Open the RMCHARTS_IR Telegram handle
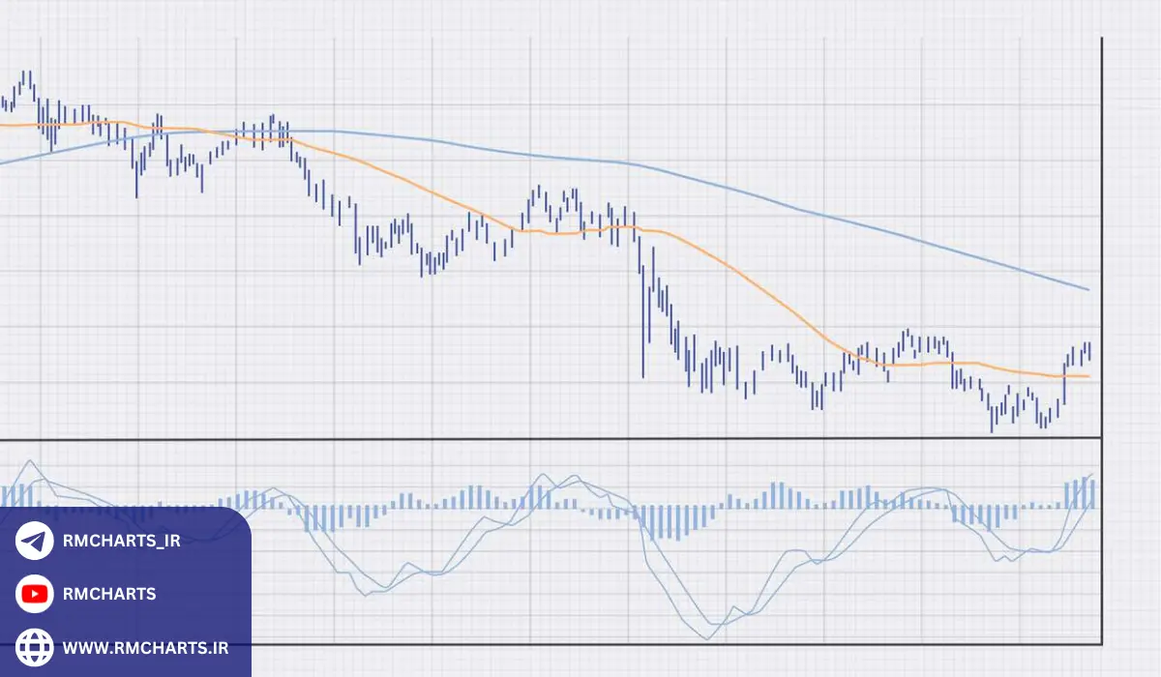1161x677 pixels. coord(121,541)
